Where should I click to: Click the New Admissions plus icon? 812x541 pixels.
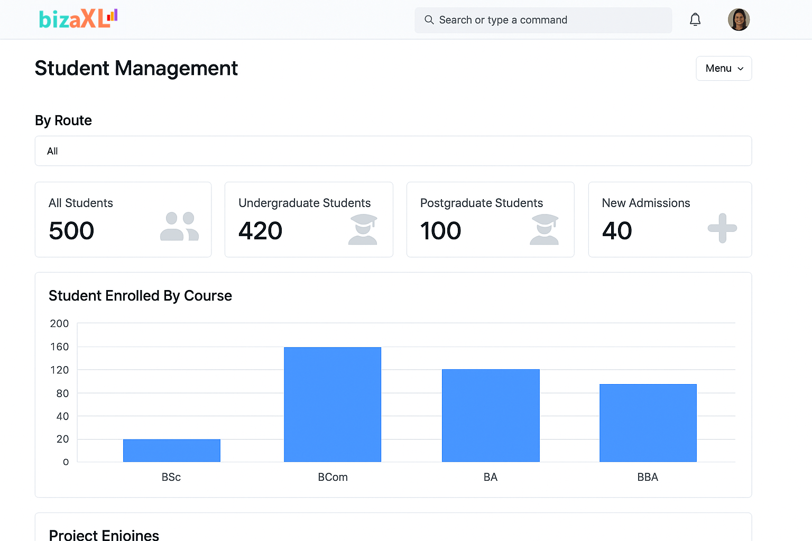(x=722, y=229)
